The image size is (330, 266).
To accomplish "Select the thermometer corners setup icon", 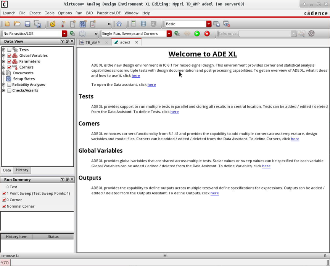I will [63, 24].
